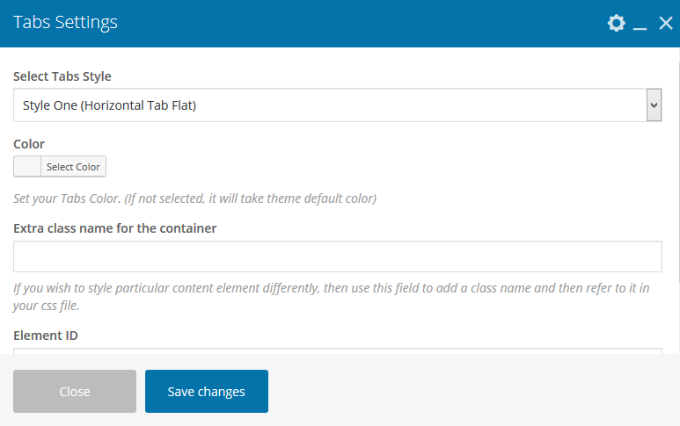The image size is (680, 426).
Task: Minimize the Tabs Settings panel
Action: pos(640,24)
